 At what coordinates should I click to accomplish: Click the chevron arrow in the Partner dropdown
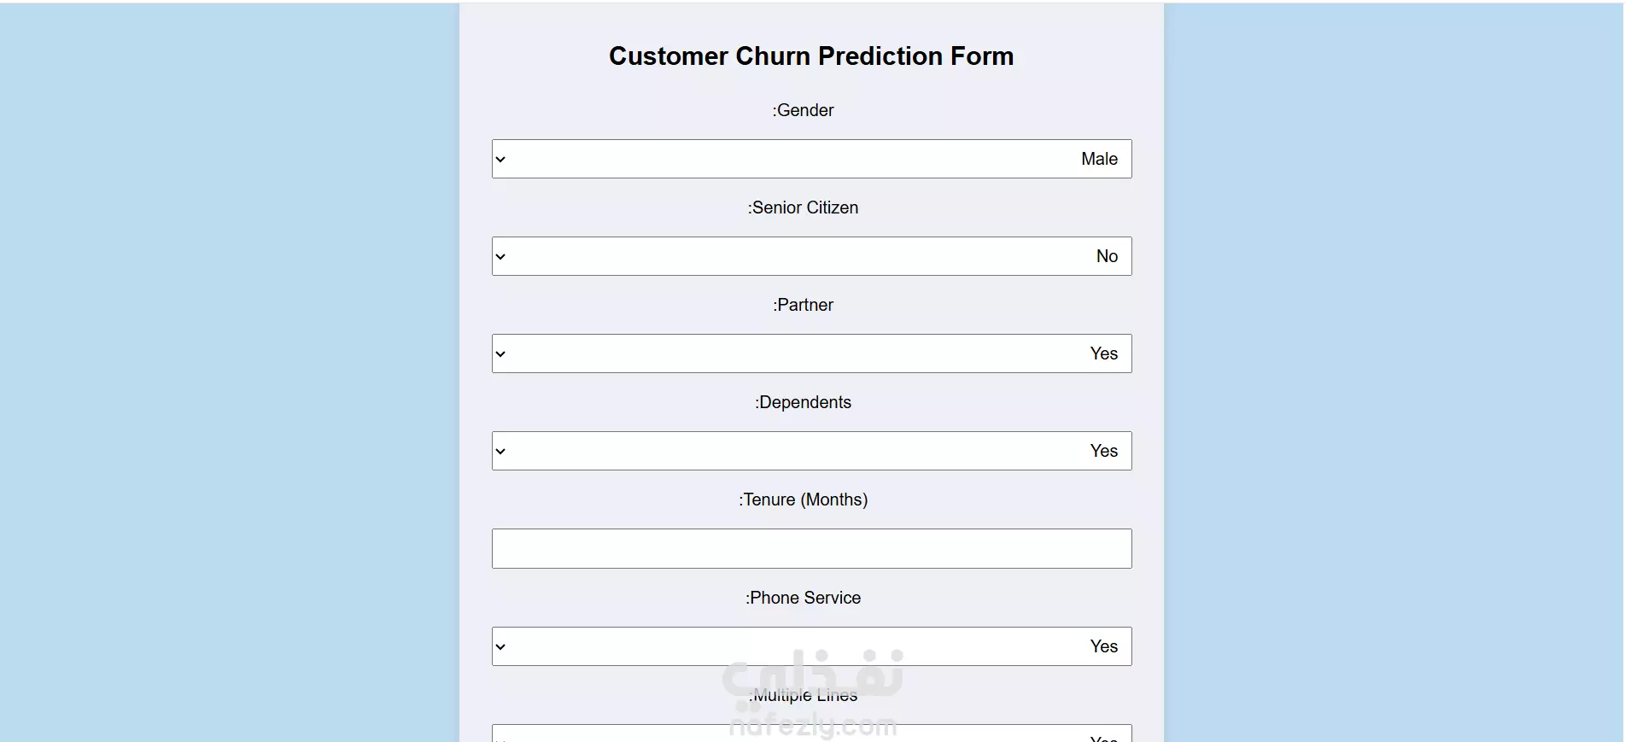click(x=501, y=354)
